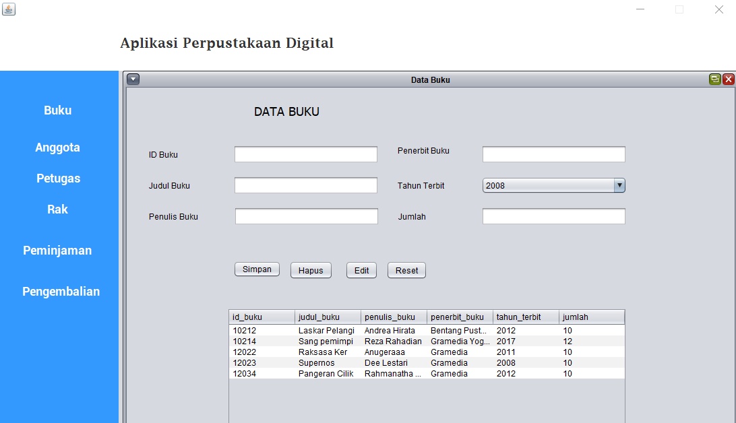Focus the ID Buku input field
Screen dimensions: 736x423
(x=305, y=154)
